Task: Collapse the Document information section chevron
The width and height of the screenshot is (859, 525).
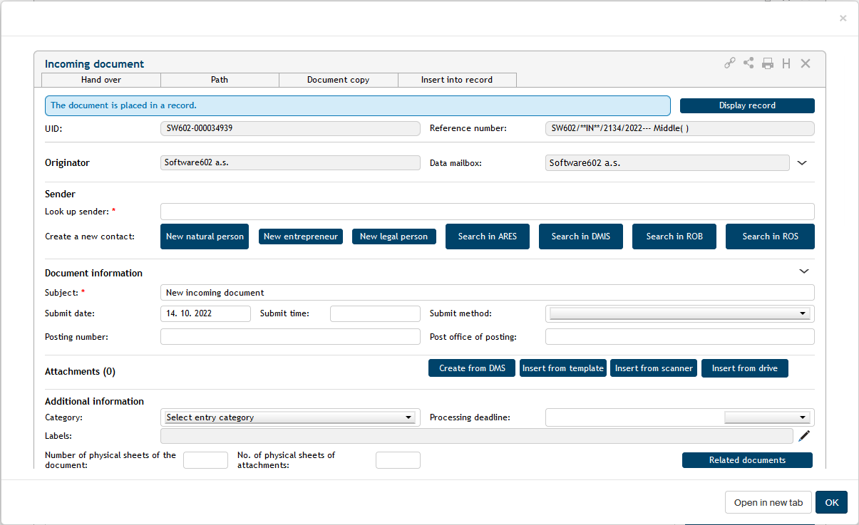Action: tap(804, 271)
